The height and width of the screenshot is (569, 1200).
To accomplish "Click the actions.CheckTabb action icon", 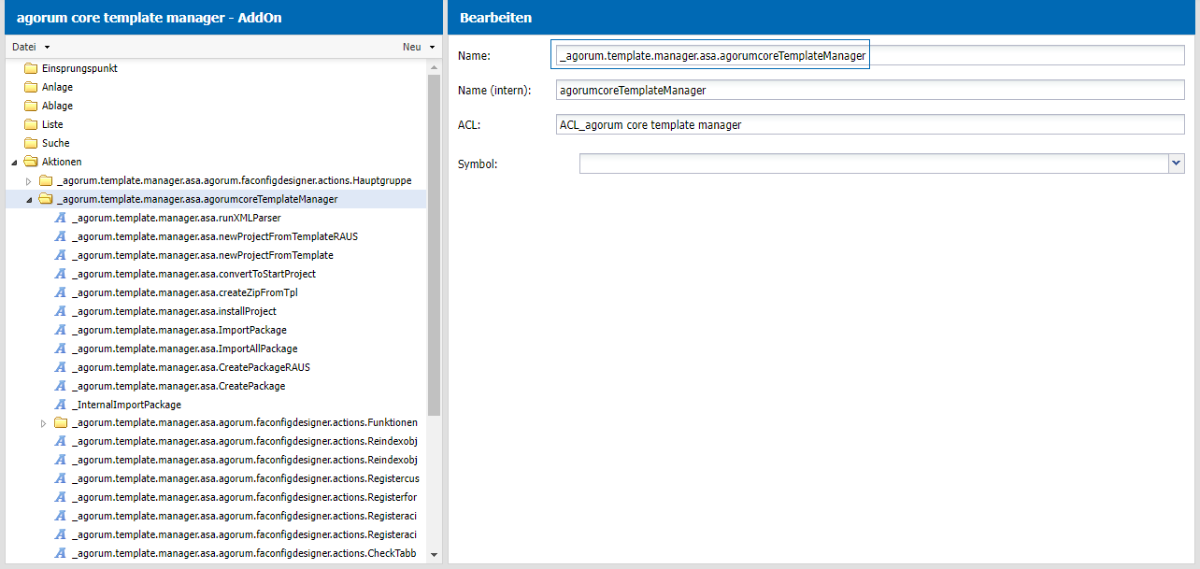I will click(61, 554).
